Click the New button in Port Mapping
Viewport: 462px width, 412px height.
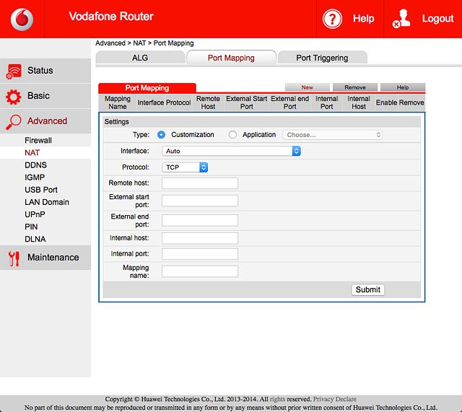(x=307, y=87)
